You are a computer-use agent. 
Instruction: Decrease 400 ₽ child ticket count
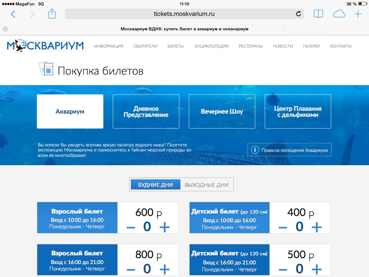(x=283, y=228)
